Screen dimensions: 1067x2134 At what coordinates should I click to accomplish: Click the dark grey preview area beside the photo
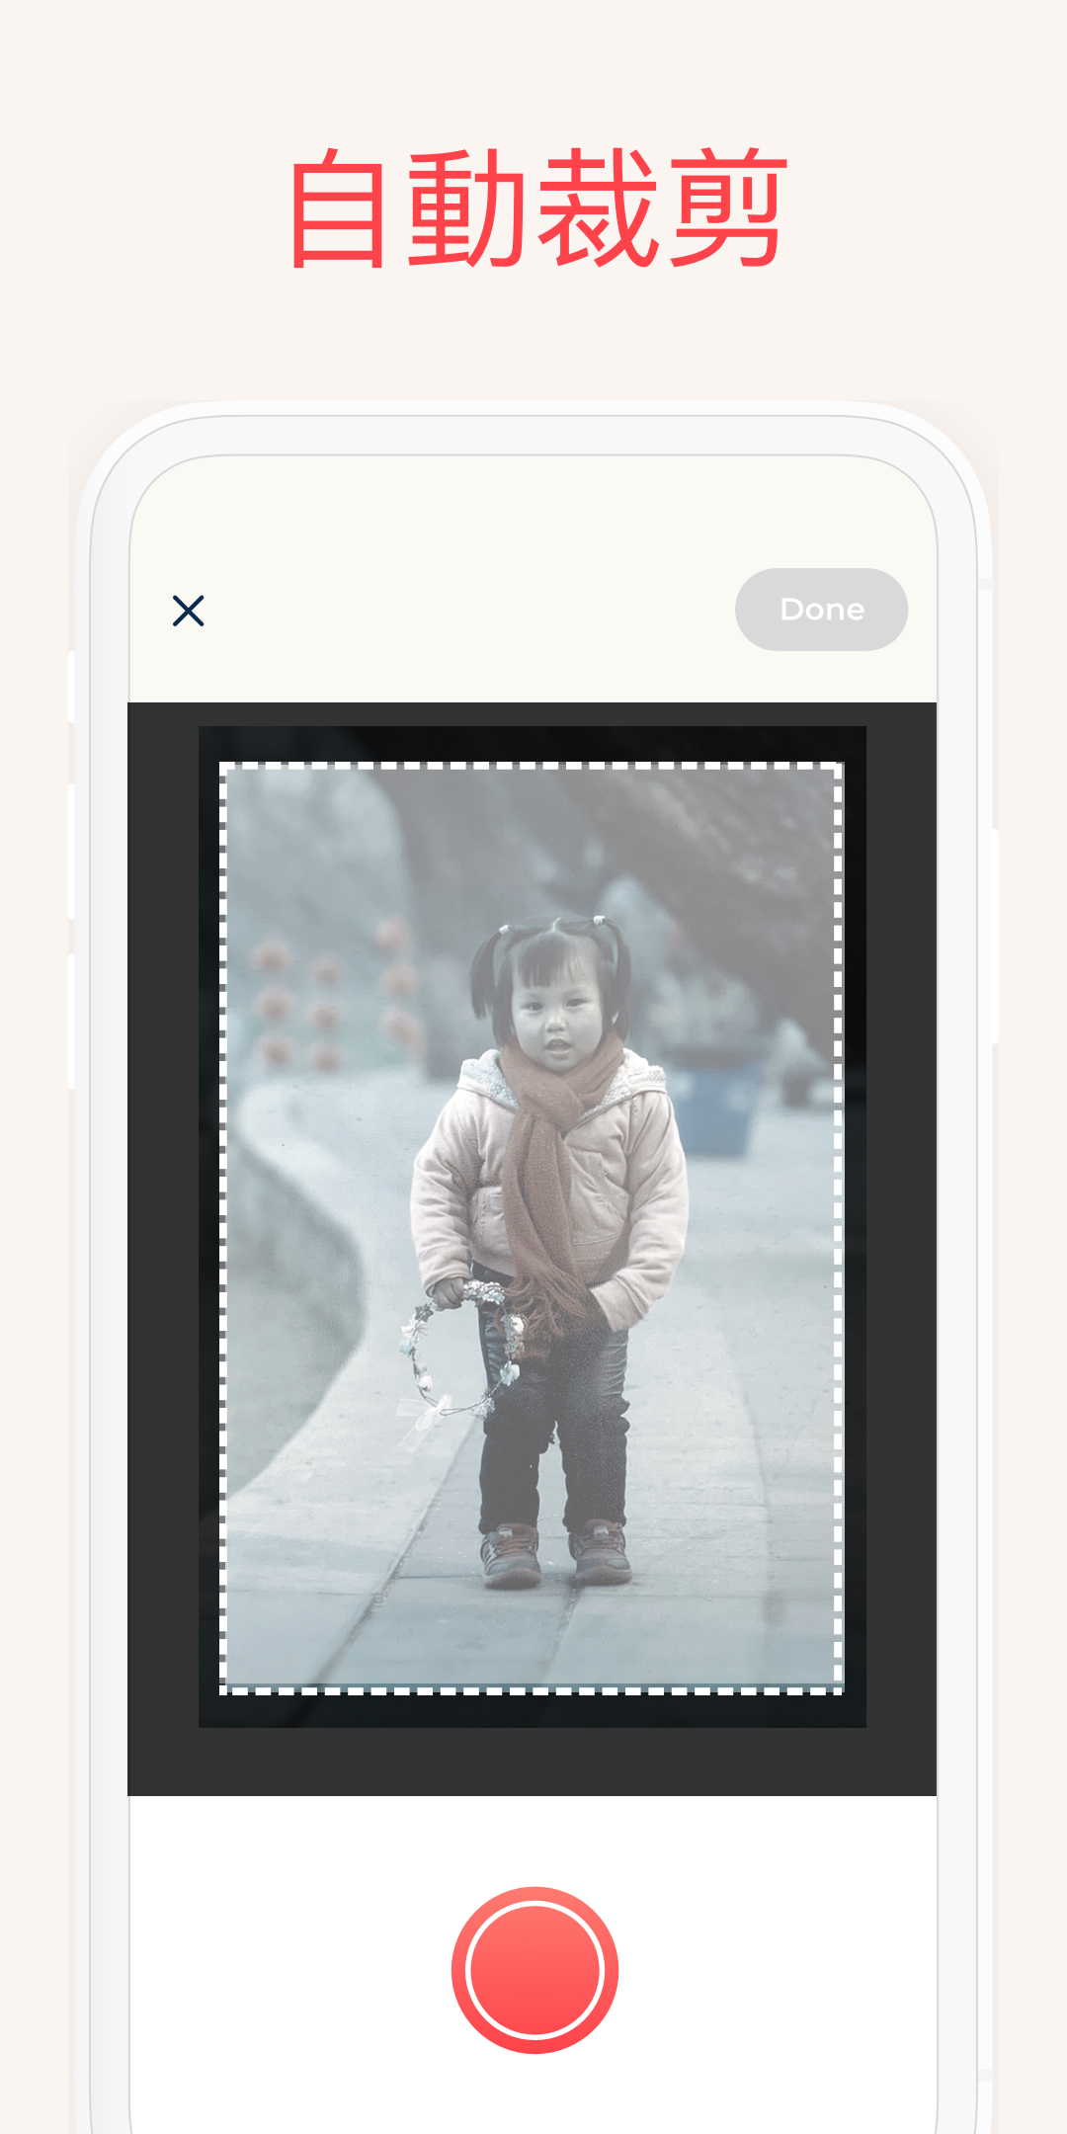coord(163,1245)
